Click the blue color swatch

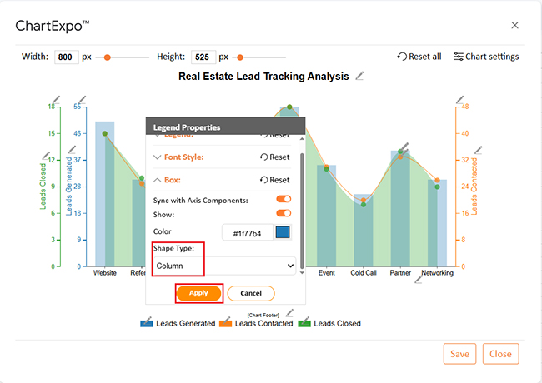(283, 233)
